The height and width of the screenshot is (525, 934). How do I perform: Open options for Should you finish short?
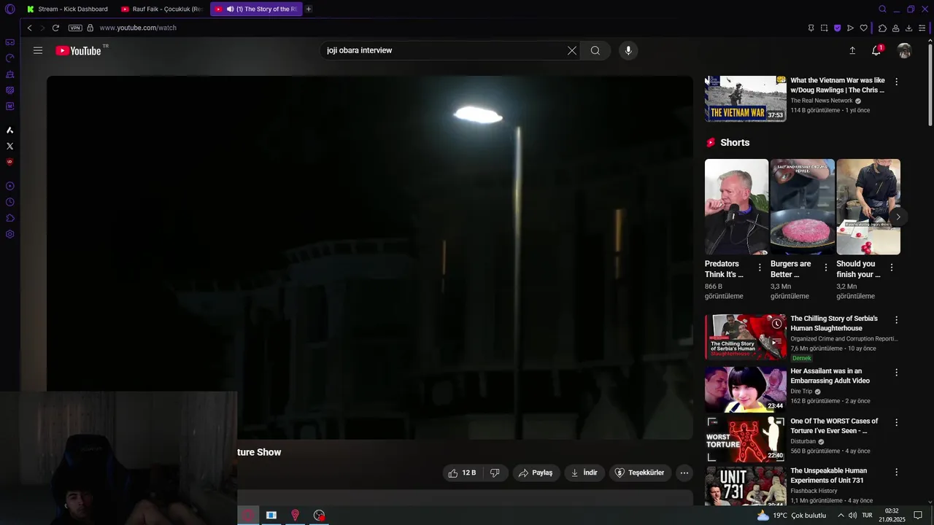point(892,268)
